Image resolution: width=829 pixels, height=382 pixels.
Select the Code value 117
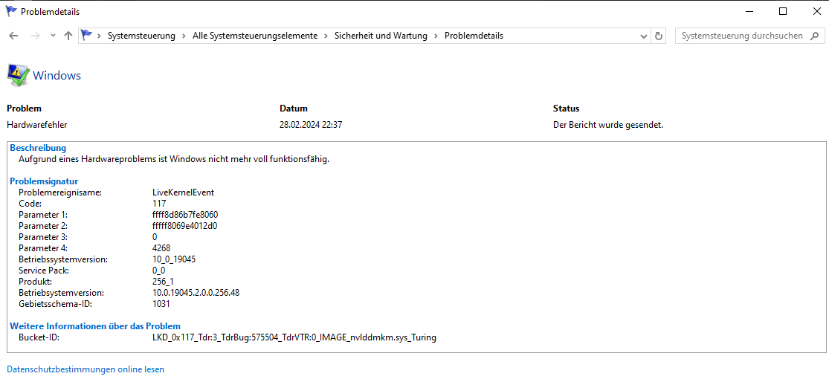pos(158,204)
